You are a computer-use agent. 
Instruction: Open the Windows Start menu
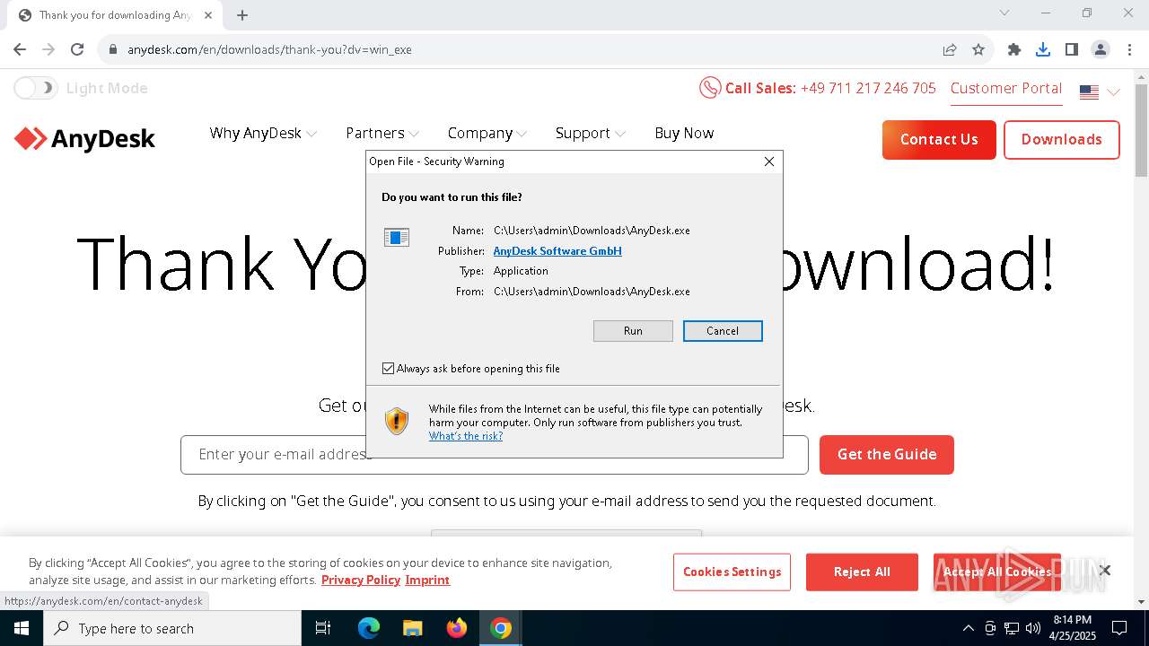tap(22, 628)
